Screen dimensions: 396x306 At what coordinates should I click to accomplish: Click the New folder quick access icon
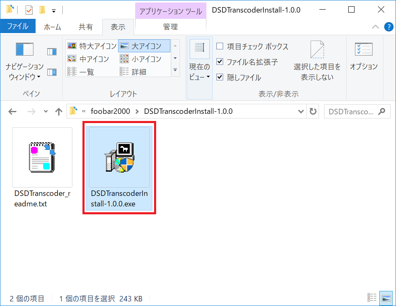click(x=42, y=10)
